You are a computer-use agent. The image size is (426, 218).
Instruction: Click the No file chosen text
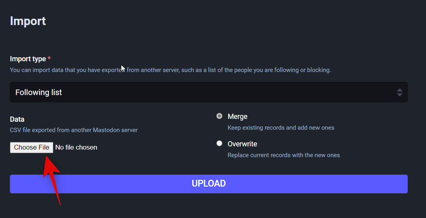pyautogui.click(x=76, y=148)
